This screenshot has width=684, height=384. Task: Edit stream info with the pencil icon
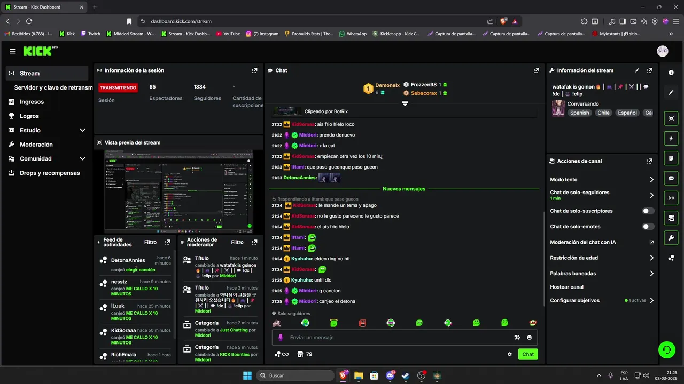pyautogui.click(x=636, y=70)
